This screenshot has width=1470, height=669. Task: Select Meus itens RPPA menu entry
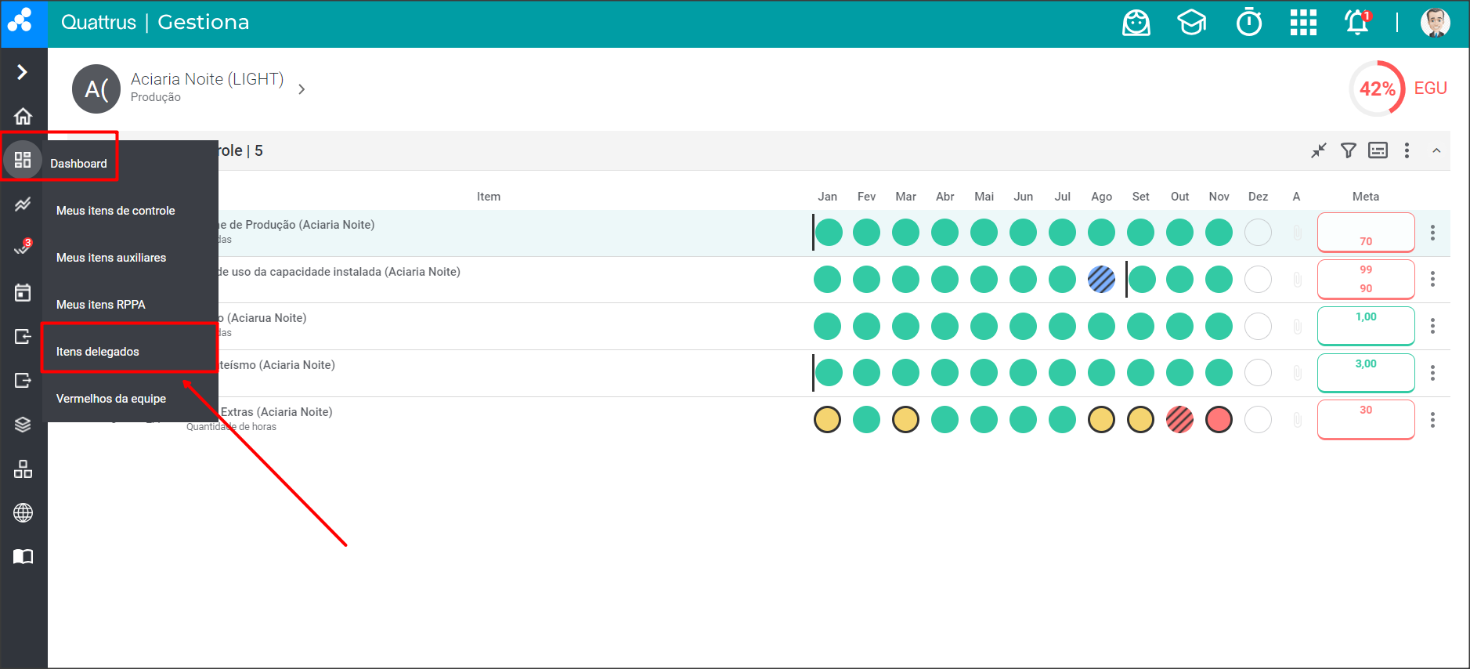(x=101, y=305)
